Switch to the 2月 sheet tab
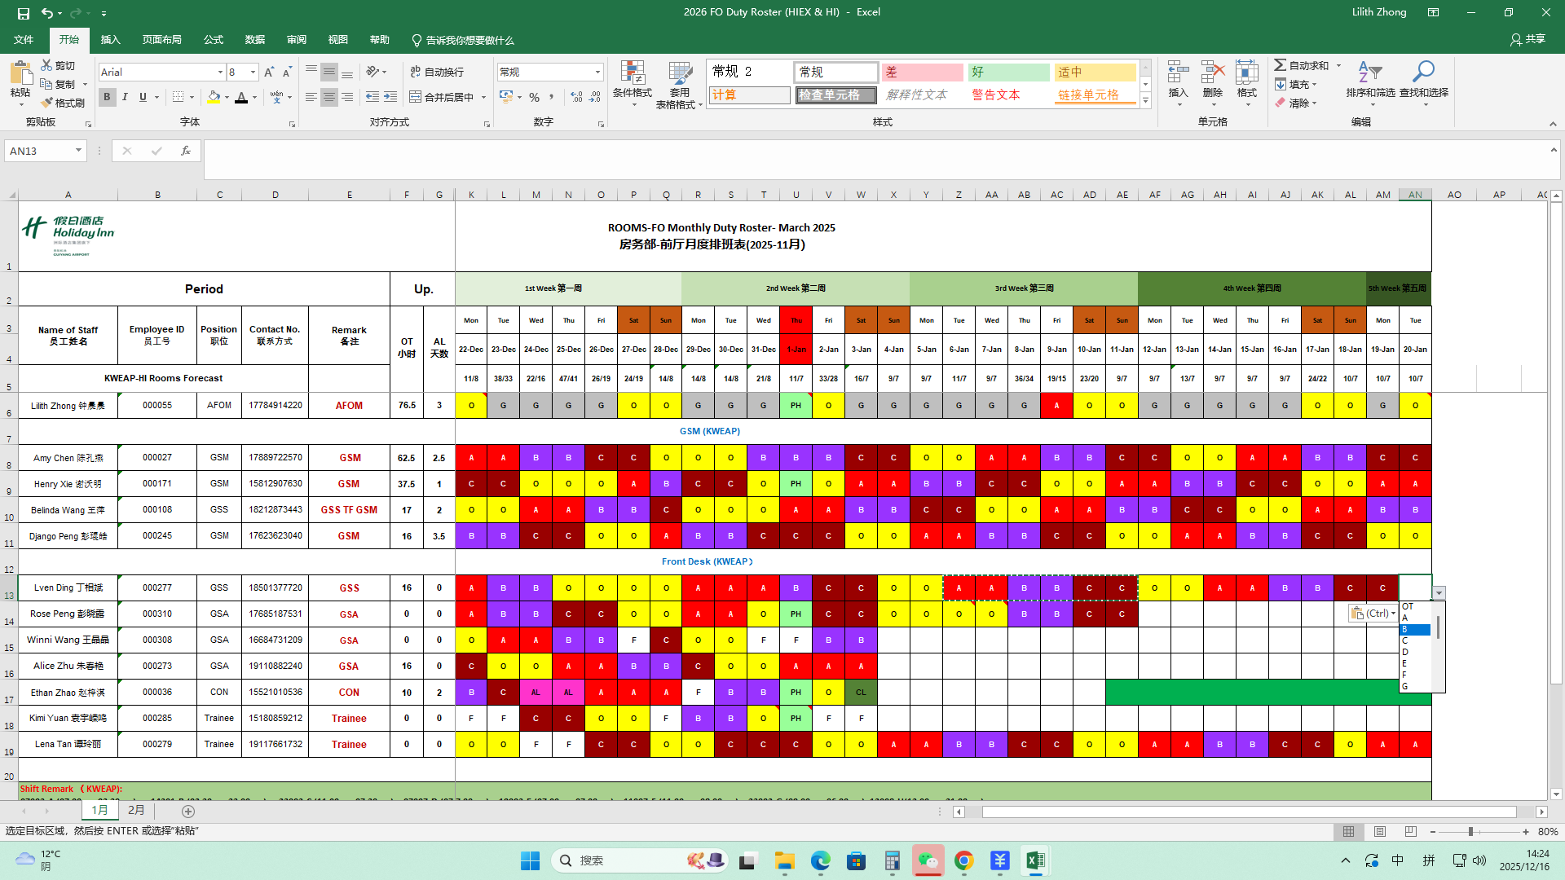 136,811
